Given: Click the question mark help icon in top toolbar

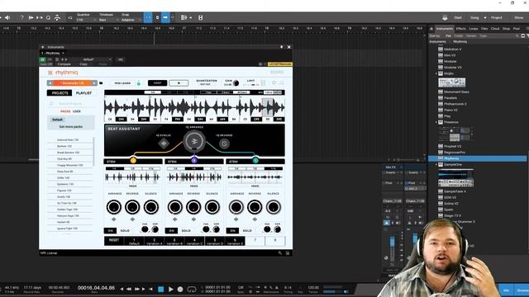Looking at the screenshot, I should pyautogui.click(x=22, y=17).
